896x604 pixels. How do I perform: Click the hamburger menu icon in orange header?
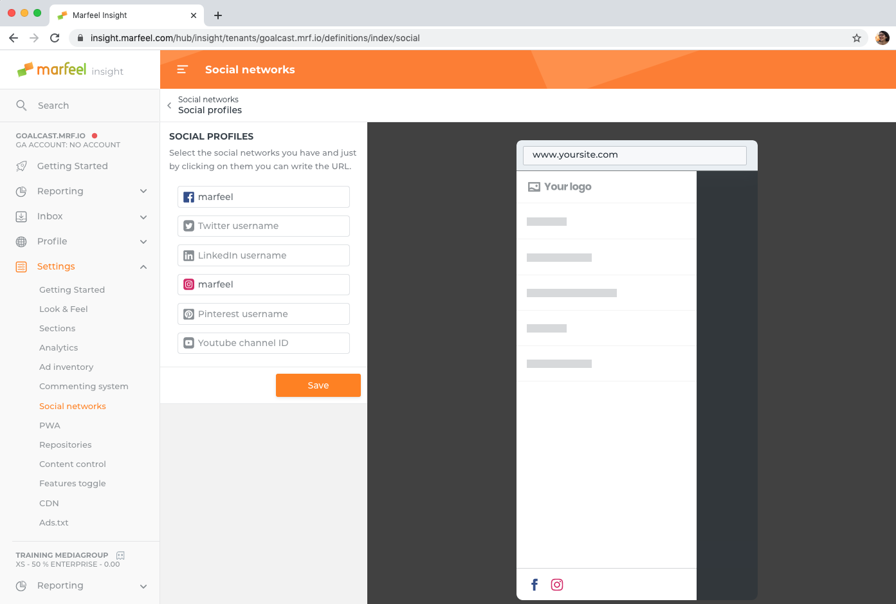click(182, 69)
